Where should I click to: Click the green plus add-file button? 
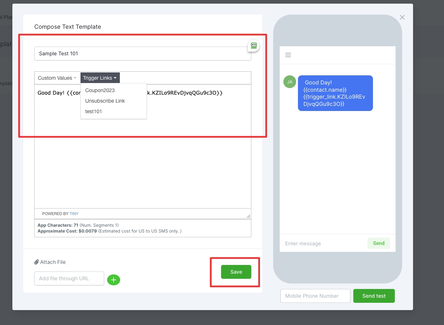(114, 280)
